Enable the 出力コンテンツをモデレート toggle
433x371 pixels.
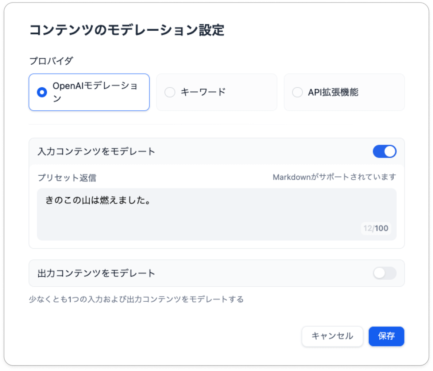[384, 273]
